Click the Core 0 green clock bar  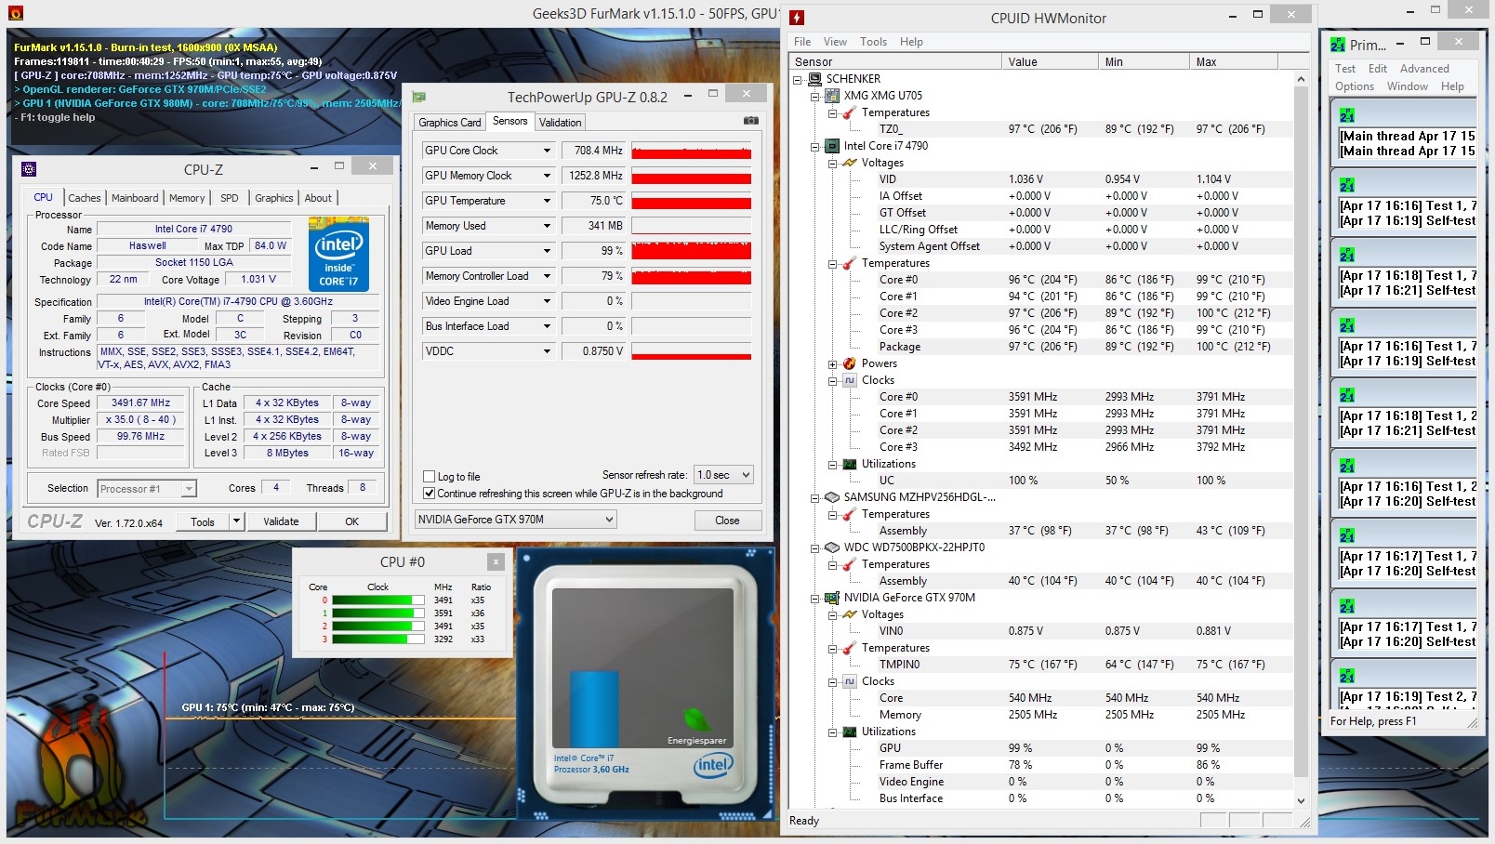pyautogui.click(x=377, y=600)
